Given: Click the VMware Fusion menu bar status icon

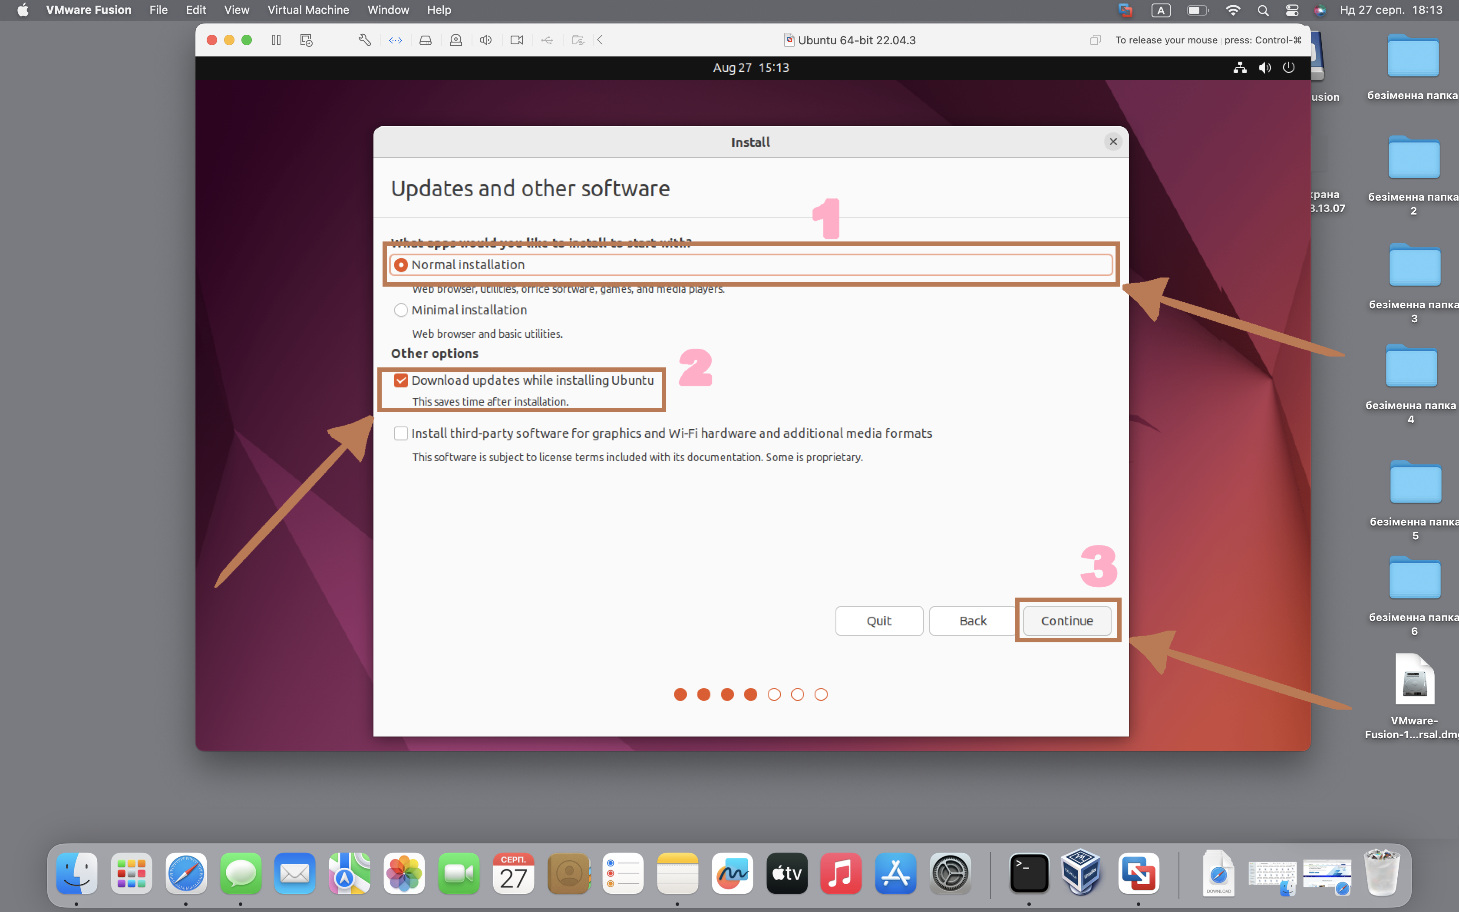Looking at the screenshot, I should [x=1125, y=10].
